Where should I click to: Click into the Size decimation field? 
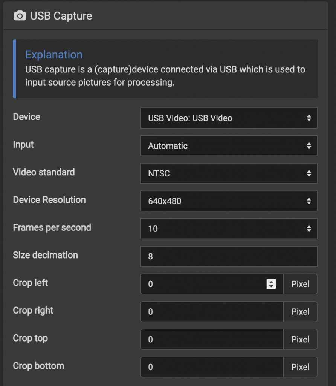click(229, 256)
